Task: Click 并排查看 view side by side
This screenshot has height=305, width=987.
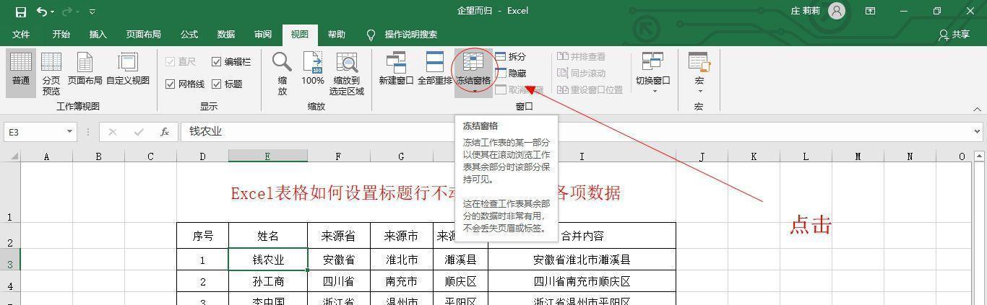Action: click(582, 56)
